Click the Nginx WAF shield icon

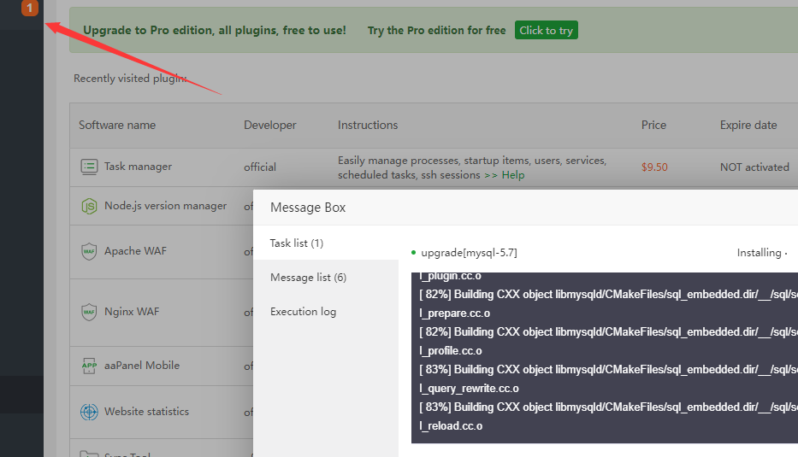[89, 312]
